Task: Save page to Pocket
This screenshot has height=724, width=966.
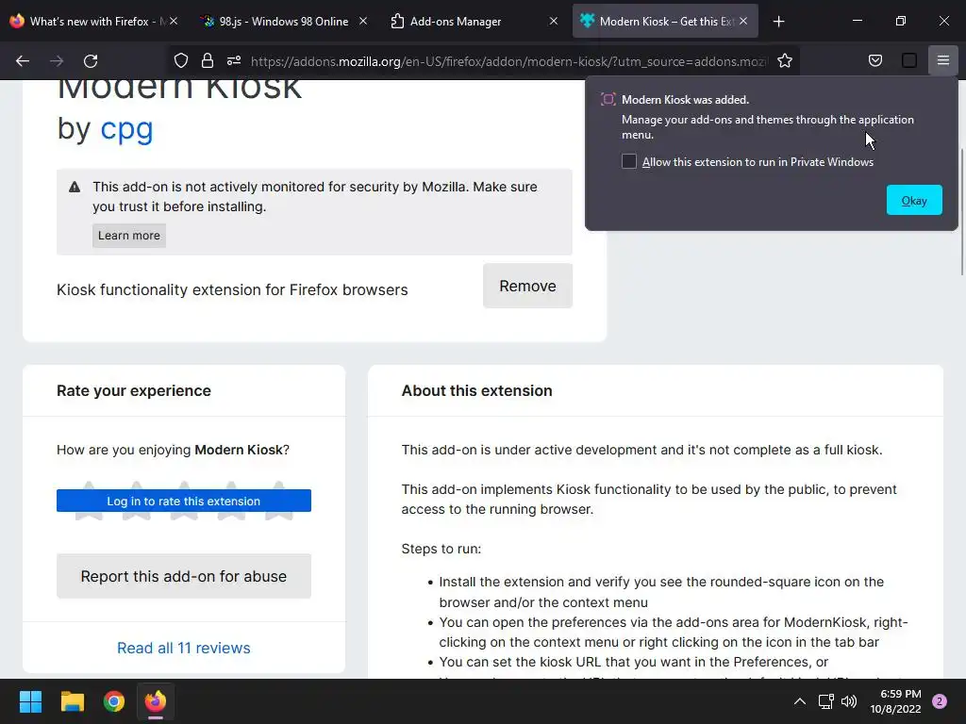Action: (874, 60)
